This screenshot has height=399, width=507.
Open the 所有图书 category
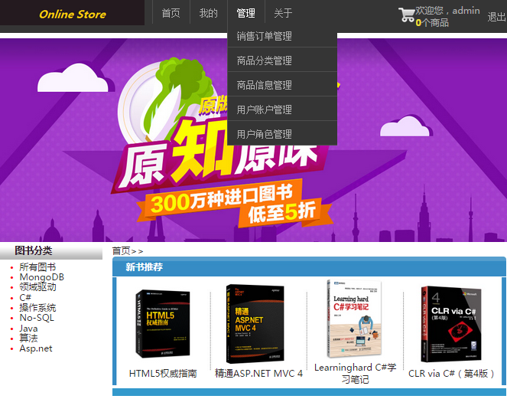tap(37, 267)
